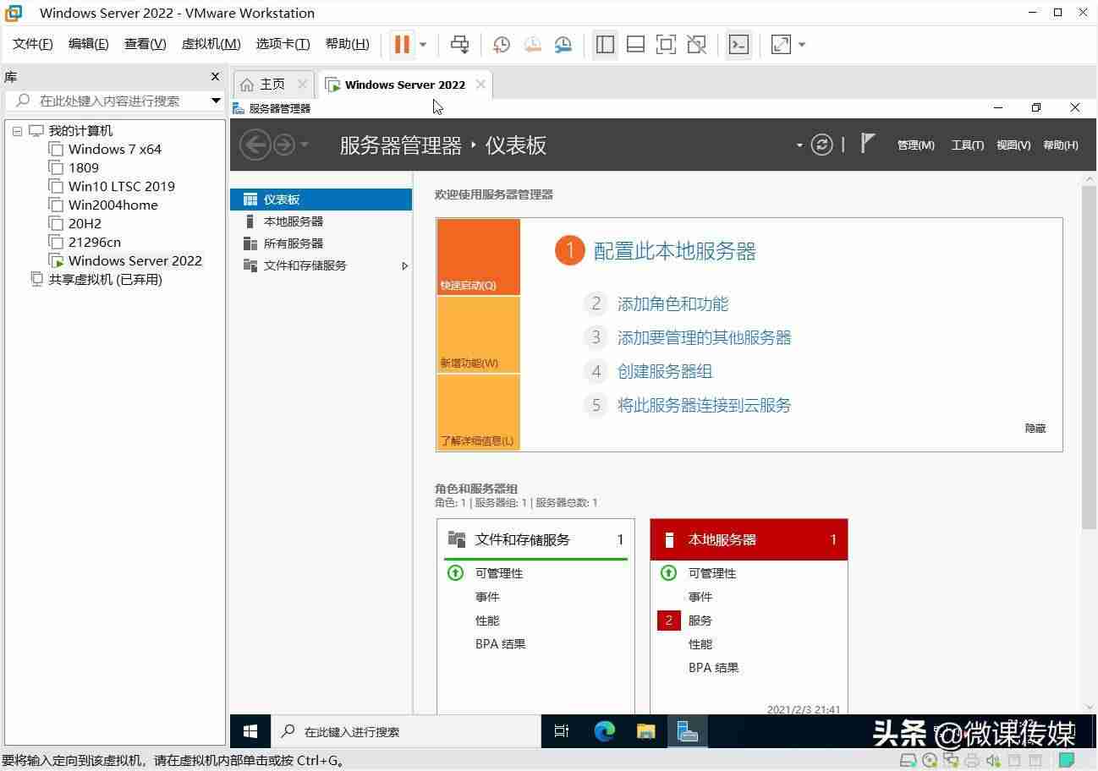Open the 虚拟机(M) menu
1098x771 pixels.
click(211, 44)
